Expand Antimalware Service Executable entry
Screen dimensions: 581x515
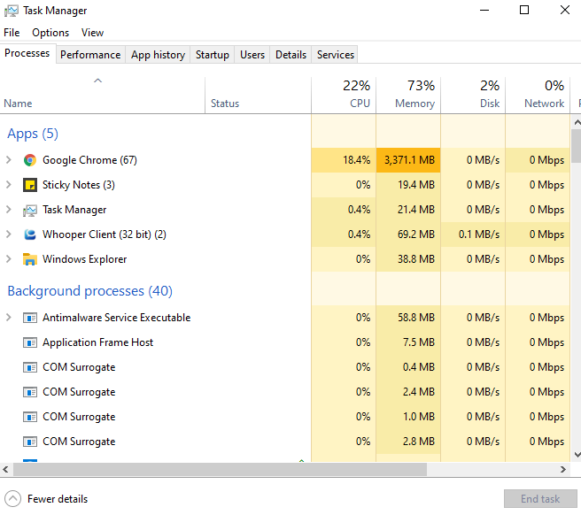click(9, 318)
